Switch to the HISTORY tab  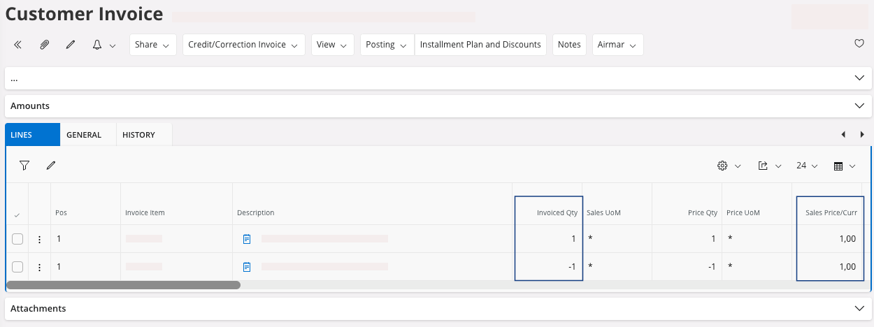point(138,135)
